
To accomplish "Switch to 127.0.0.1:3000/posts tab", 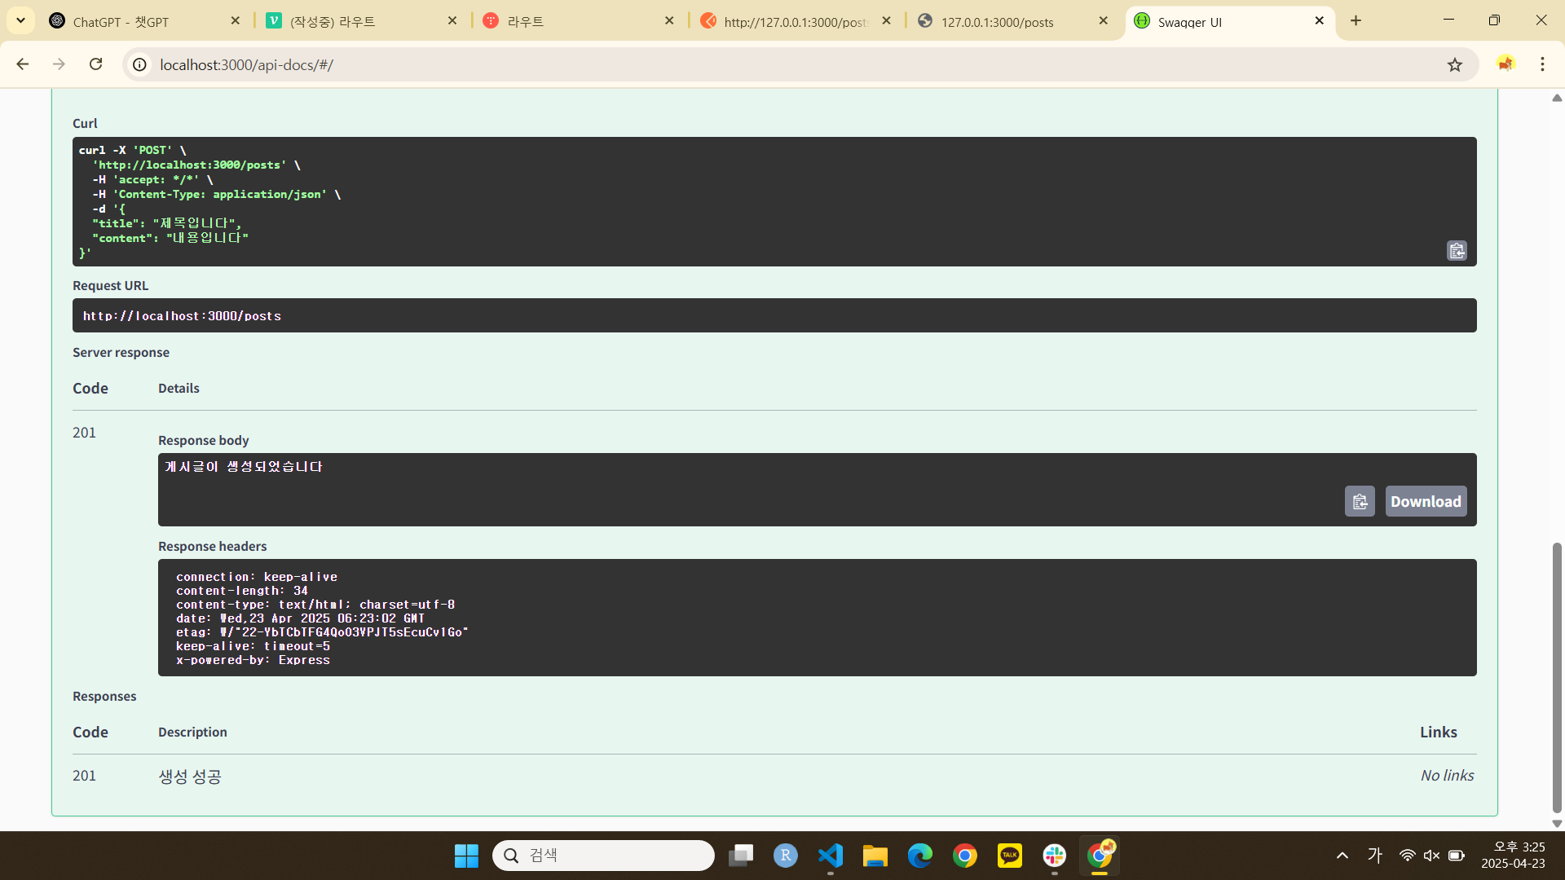I will click(x=997, y=21).
